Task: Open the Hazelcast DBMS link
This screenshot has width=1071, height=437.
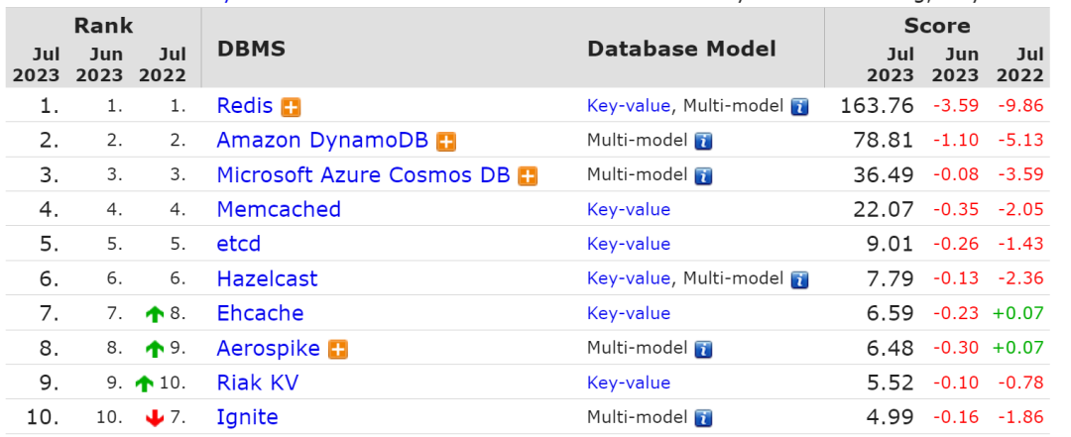Action: pos(268,279)
